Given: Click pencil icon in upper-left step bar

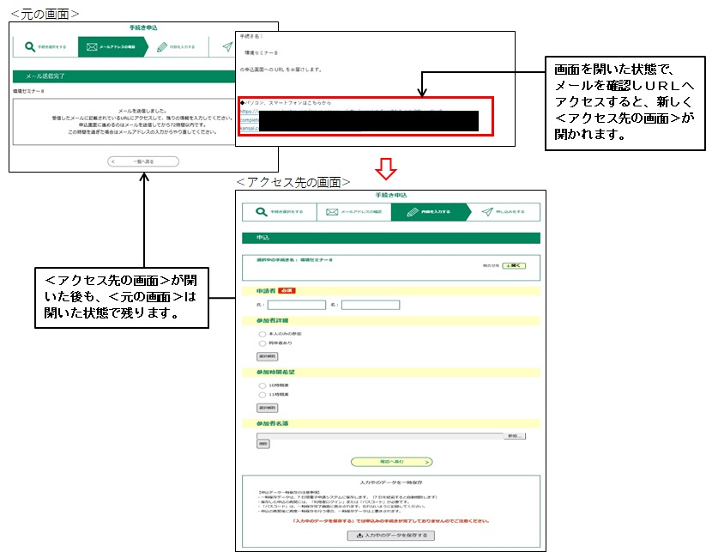Looking at the screenshot, I should (162, 46).
